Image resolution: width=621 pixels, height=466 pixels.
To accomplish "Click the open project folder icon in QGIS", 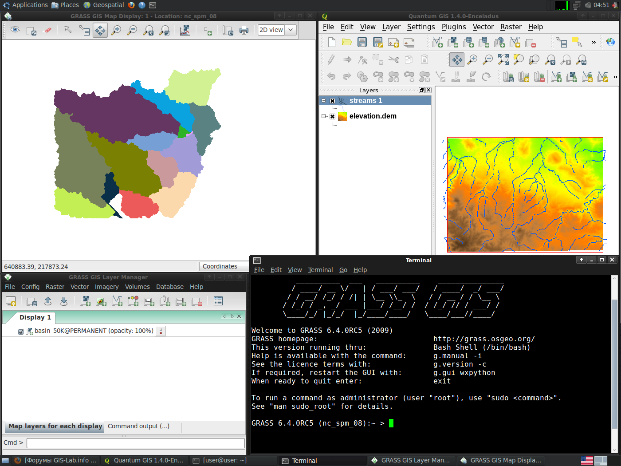I will pyautogui.click(x=347, y=42).
